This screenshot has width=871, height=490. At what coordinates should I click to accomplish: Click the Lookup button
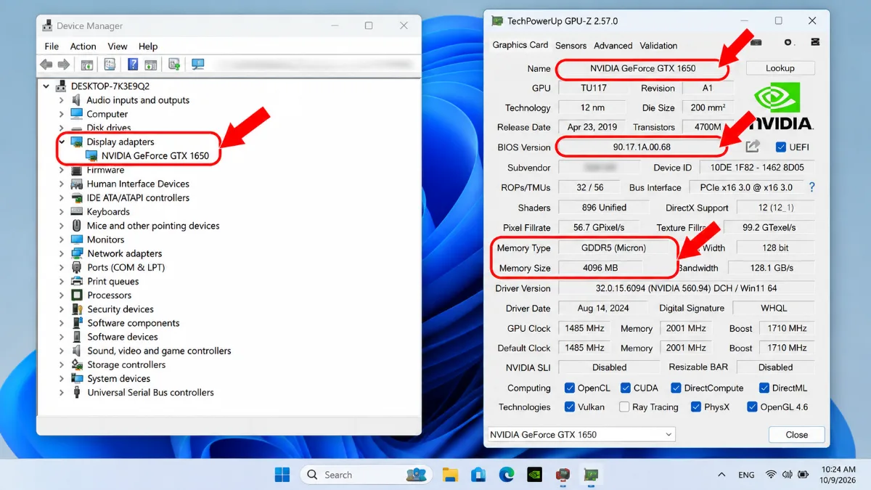[780, 68]
